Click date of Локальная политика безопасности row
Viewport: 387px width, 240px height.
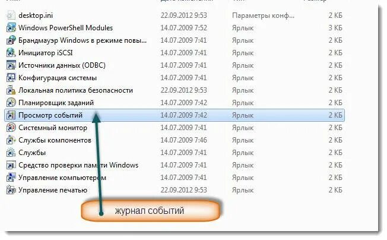(x=183, y=90)
